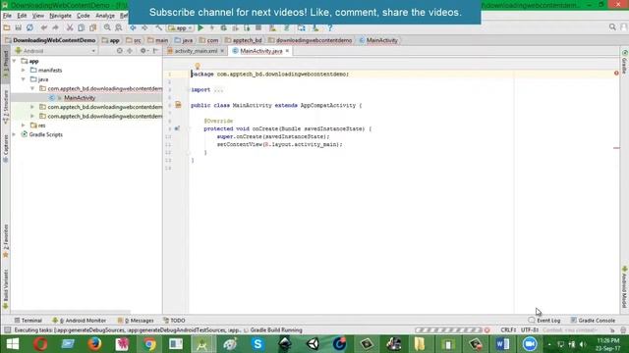Click the hide Project panel icon
The image size is (629, 353).
pos(155,51)
